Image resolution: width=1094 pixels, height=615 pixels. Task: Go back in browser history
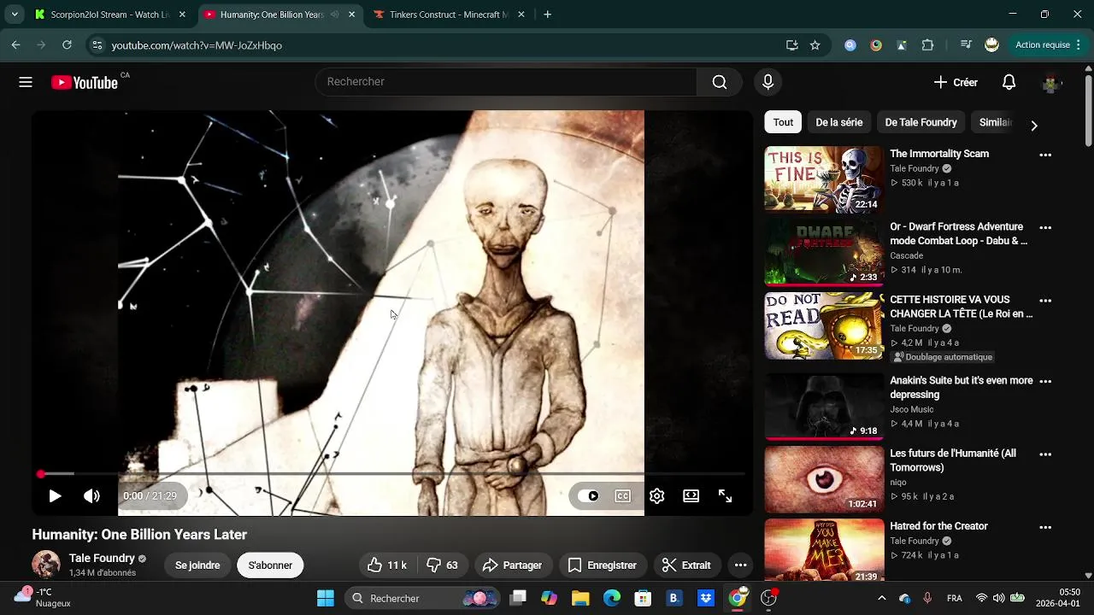click(15, 45)
